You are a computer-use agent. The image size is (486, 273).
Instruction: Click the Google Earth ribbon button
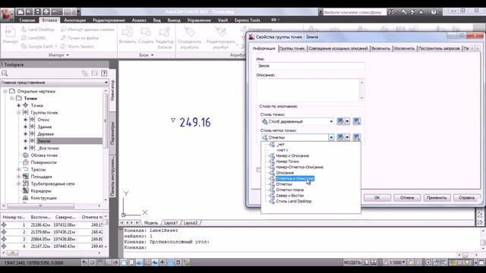[39, 46]
